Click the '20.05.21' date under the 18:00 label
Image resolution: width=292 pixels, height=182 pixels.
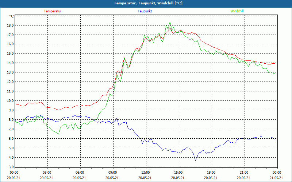[x=211, y=178]
